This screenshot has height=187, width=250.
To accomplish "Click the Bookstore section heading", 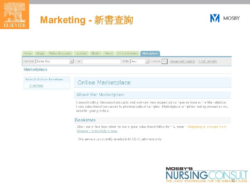I will point(85,120).
